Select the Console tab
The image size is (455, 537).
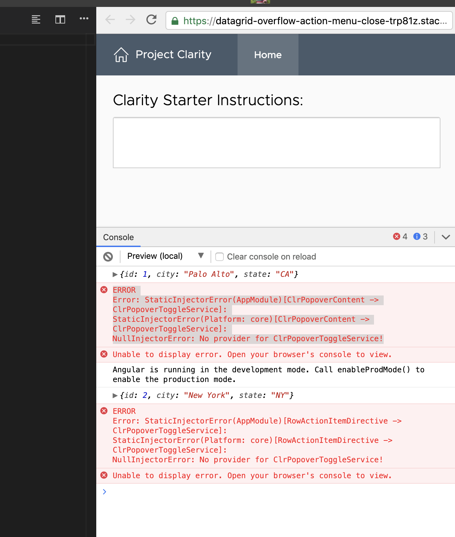point(118,237)
